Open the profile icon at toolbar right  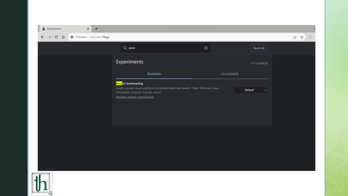coord(310,37)
